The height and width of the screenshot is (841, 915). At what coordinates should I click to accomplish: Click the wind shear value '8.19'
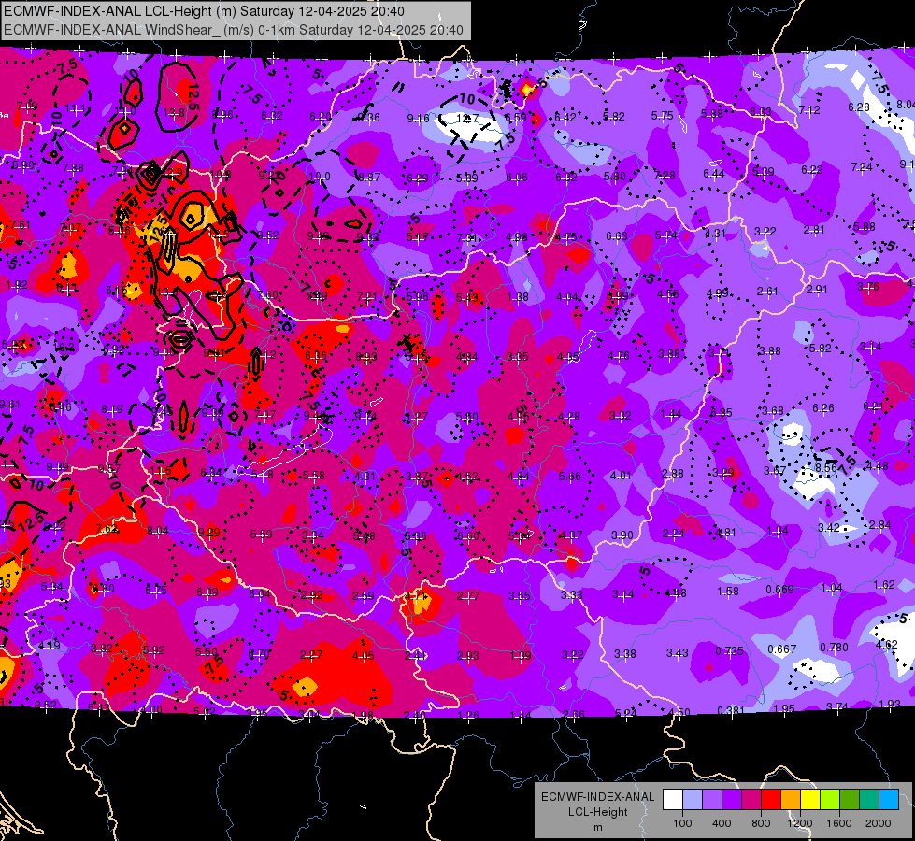(x=112, y=409)
